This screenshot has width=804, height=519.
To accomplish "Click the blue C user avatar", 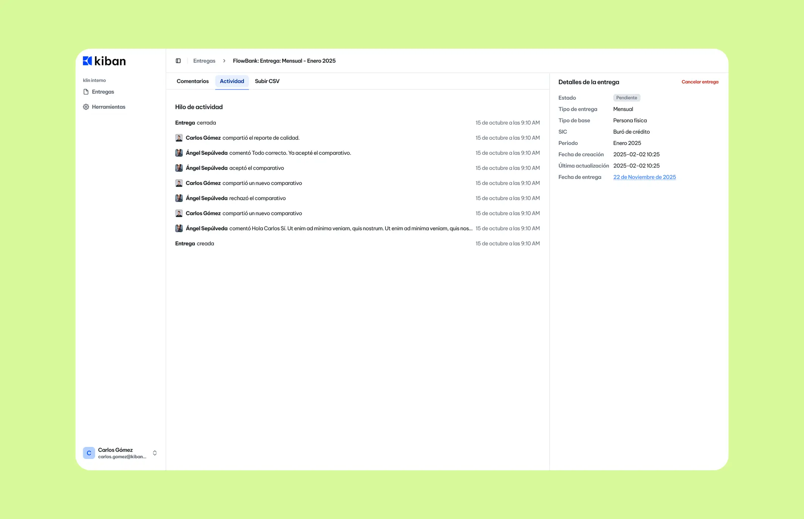I will click(89, 453).
